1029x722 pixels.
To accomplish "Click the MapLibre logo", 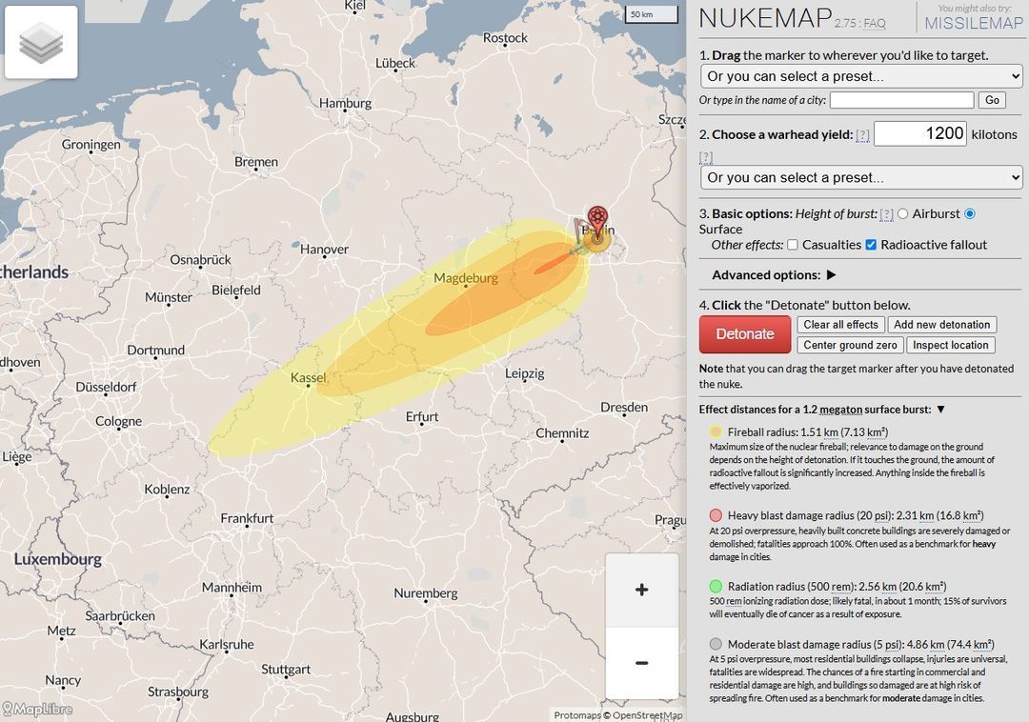I will click(x=37, y=709).
